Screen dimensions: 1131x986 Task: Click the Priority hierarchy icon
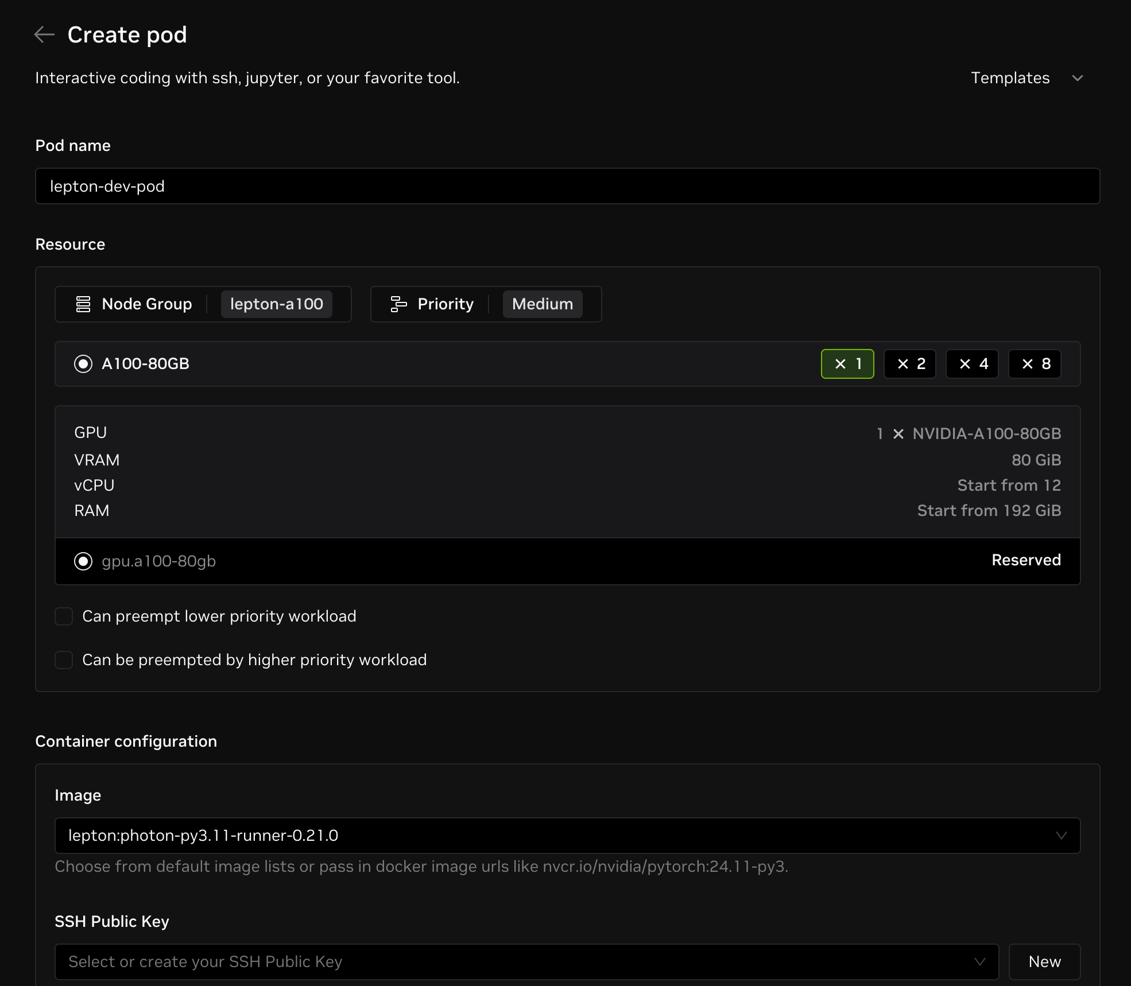pyautogui.click(x=398, y=304)
